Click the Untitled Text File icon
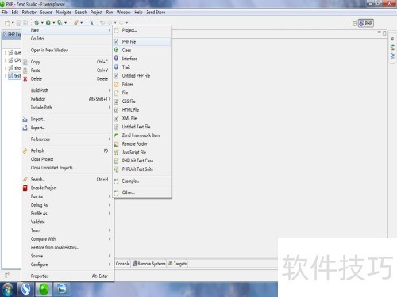 pos(116,127)
